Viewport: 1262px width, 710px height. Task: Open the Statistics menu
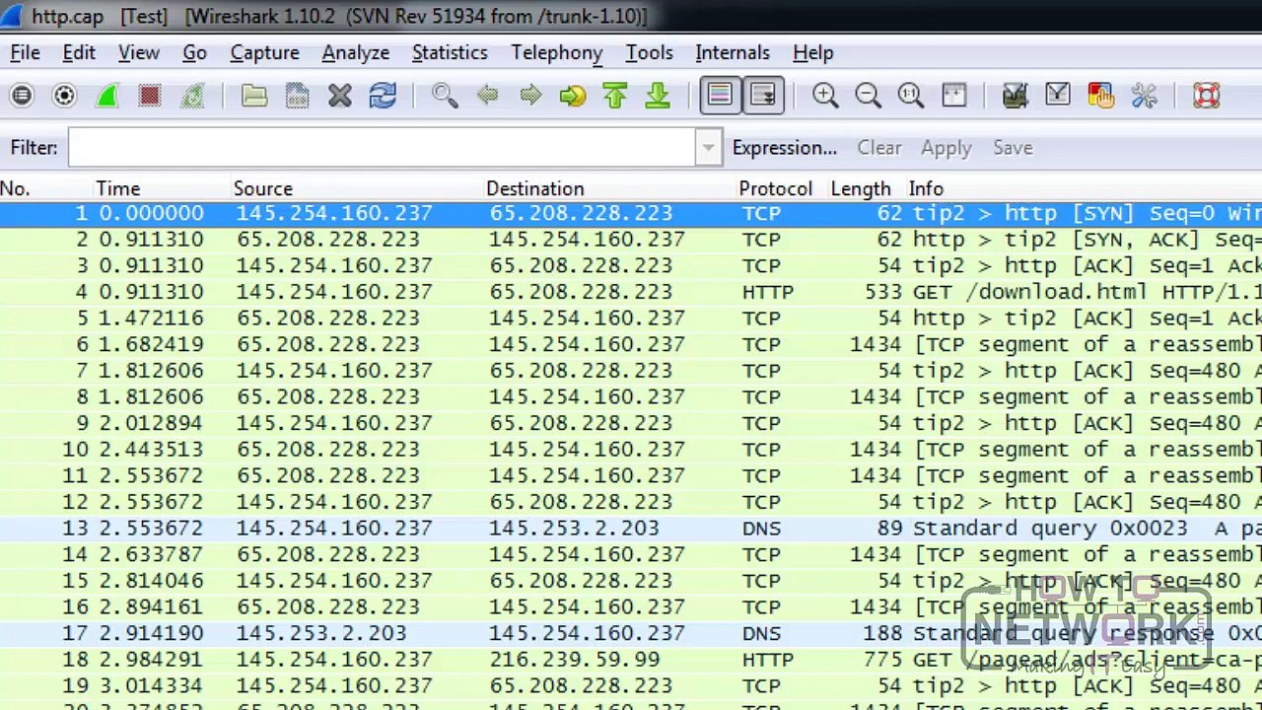click(x=450, y=53)
